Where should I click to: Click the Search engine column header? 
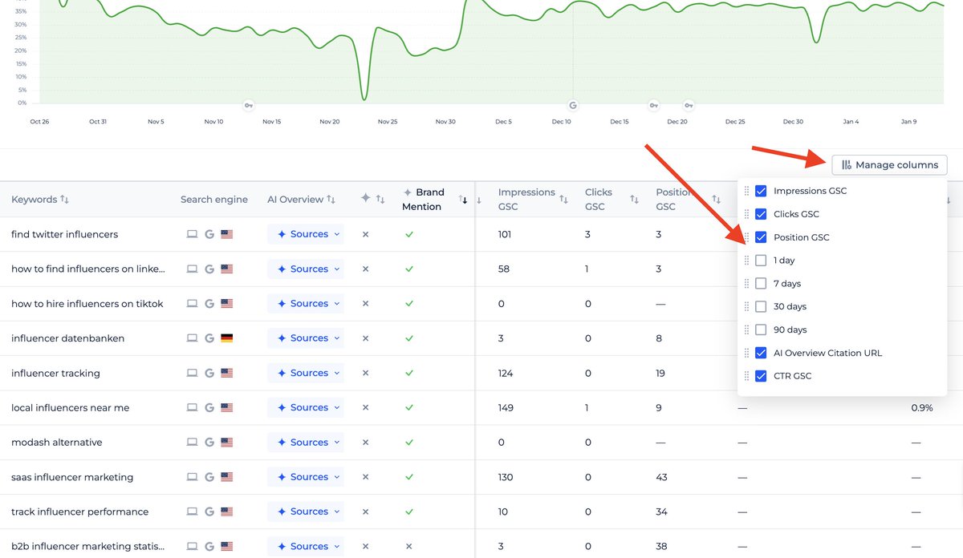[x=214, y=200]
